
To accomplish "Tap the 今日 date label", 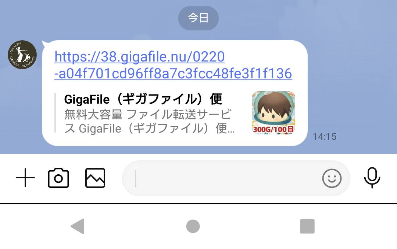I will (198, 18).
